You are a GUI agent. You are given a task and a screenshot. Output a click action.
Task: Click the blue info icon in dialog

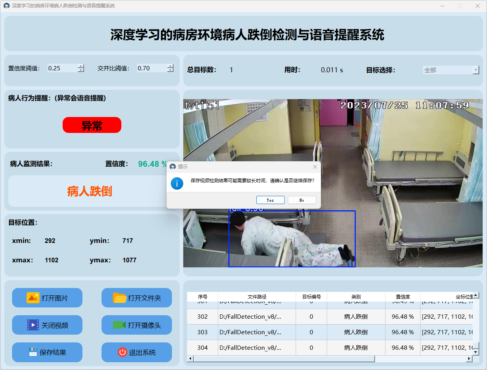click(x=177, y=183)
